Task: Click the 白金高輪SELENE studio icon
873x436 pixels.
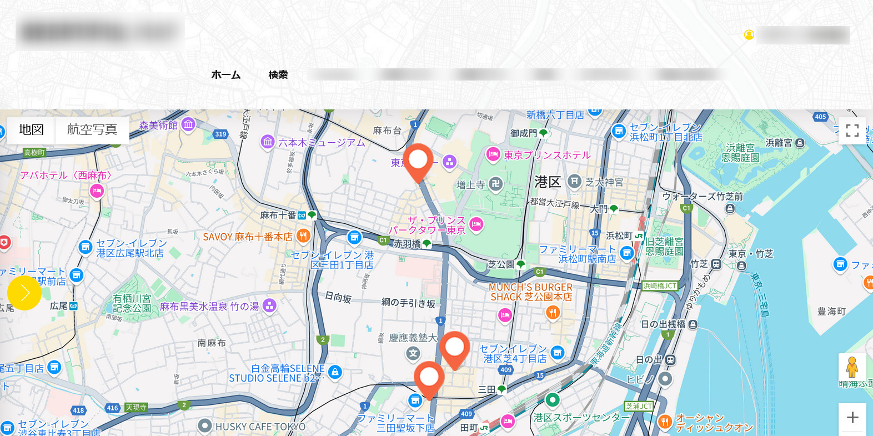Action: [x=335, y=372]
